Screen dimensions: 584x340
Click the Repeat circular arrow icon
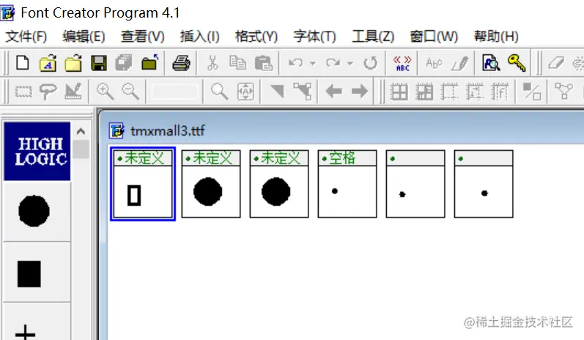pyautogui.click(x=370, y=63)
